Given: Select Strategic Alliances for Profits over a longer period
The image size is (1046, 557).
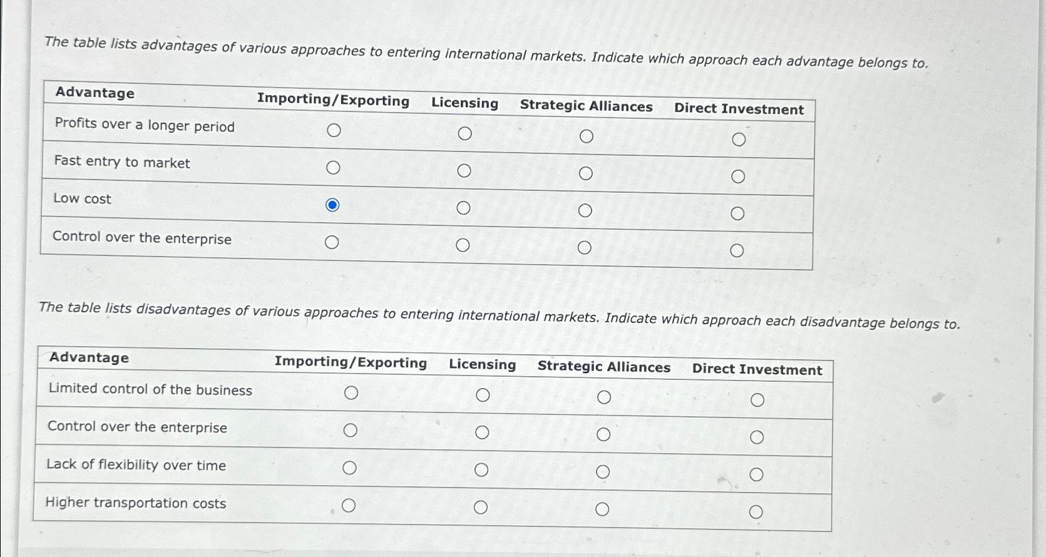Looking at the screenshot, I should [587, 136].
